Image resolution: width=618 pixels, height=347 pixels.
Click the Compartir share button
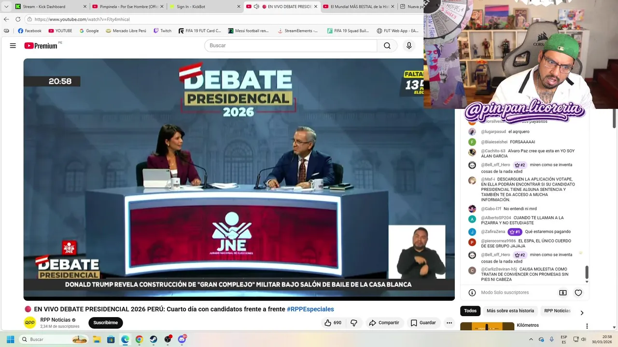pyautogui.click(x=384, y=323)
